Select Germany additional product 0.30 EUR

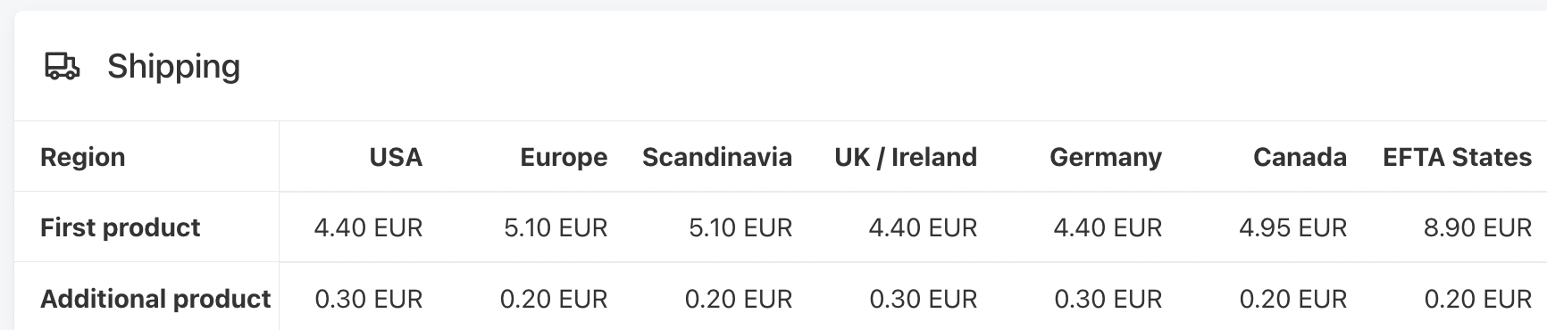tap(1108, 299)
